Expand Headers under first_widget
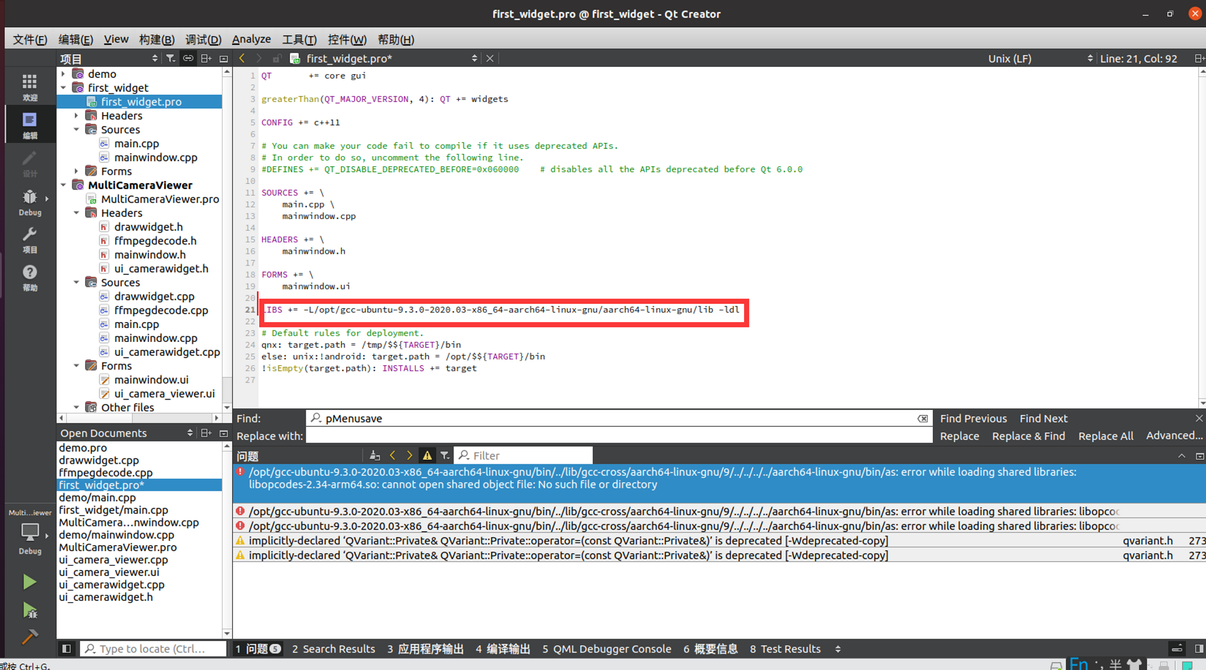This screenshot has width=1206, height=670. pos(77,115)
